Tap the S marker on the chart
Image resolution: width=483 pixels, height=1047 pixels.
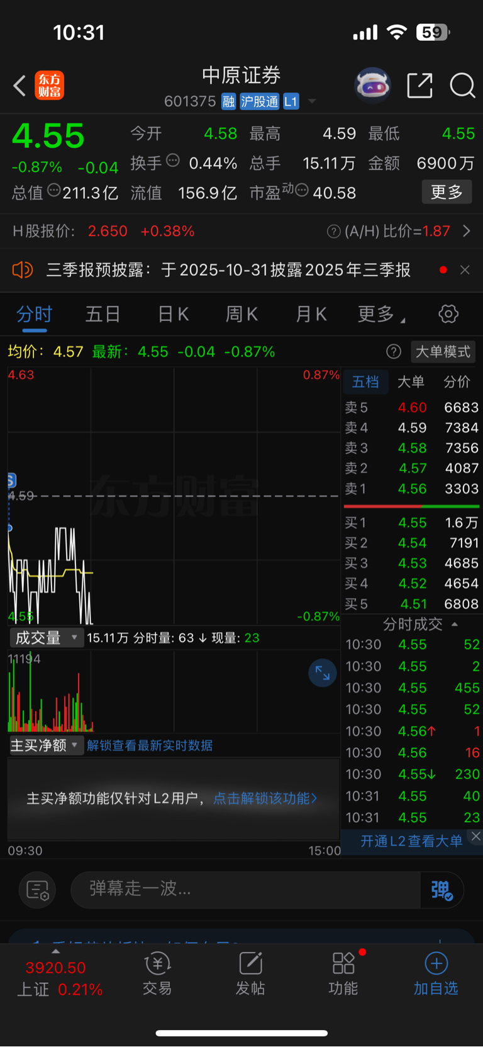coord(11,480)
